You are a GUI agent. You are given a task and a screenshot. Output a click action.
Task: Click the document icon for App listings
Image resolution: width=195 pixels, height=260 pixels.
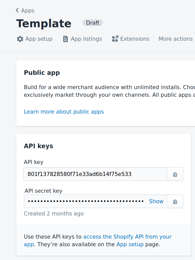point(66,39)
